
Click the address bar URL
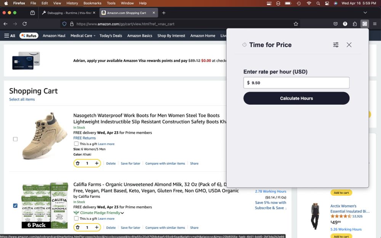(125, 24)
